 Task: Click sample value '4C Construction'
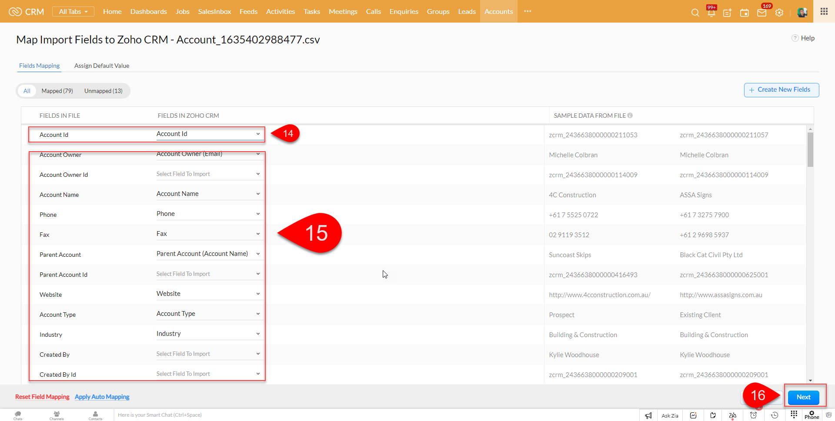coord(572,195)
